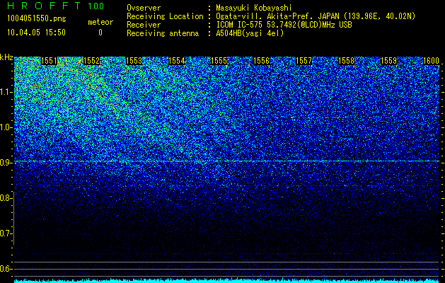This screenshot has width=445, height=283.
Task: Click the meteor count value 0
Action: tap(100, 33)
